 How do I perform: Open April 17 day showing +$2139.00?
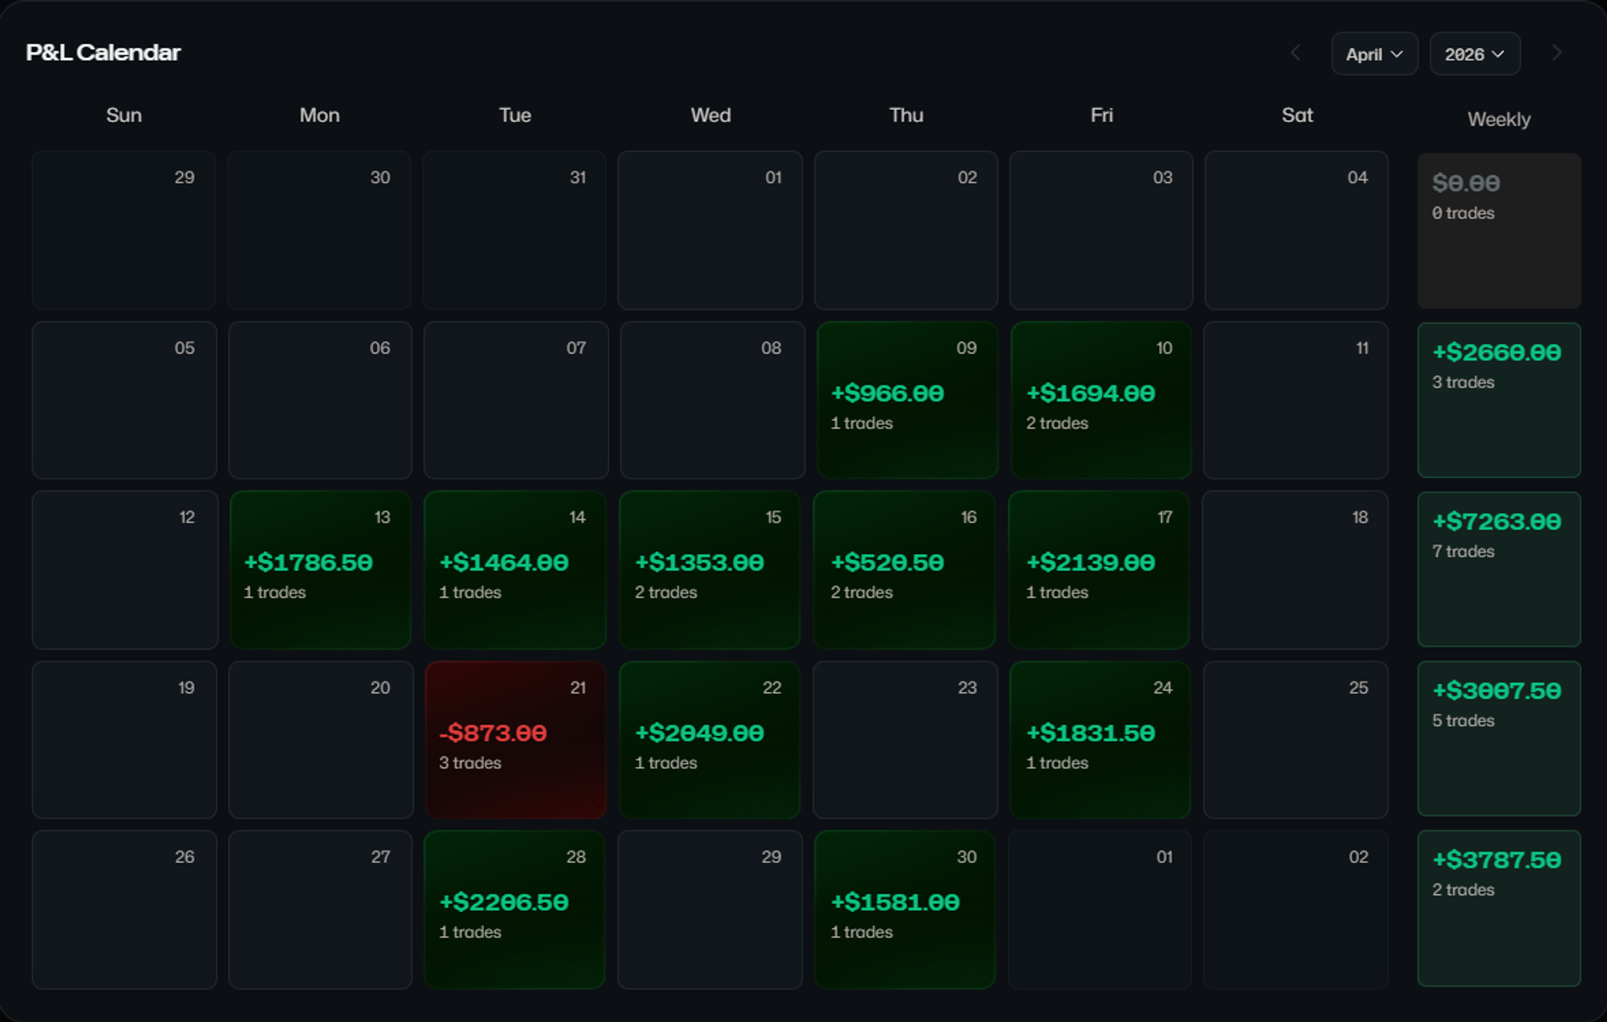1099,570
